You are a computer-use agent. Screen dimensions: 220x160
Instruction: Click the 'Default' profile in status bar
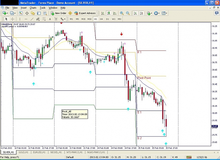[x=70, y=157]
